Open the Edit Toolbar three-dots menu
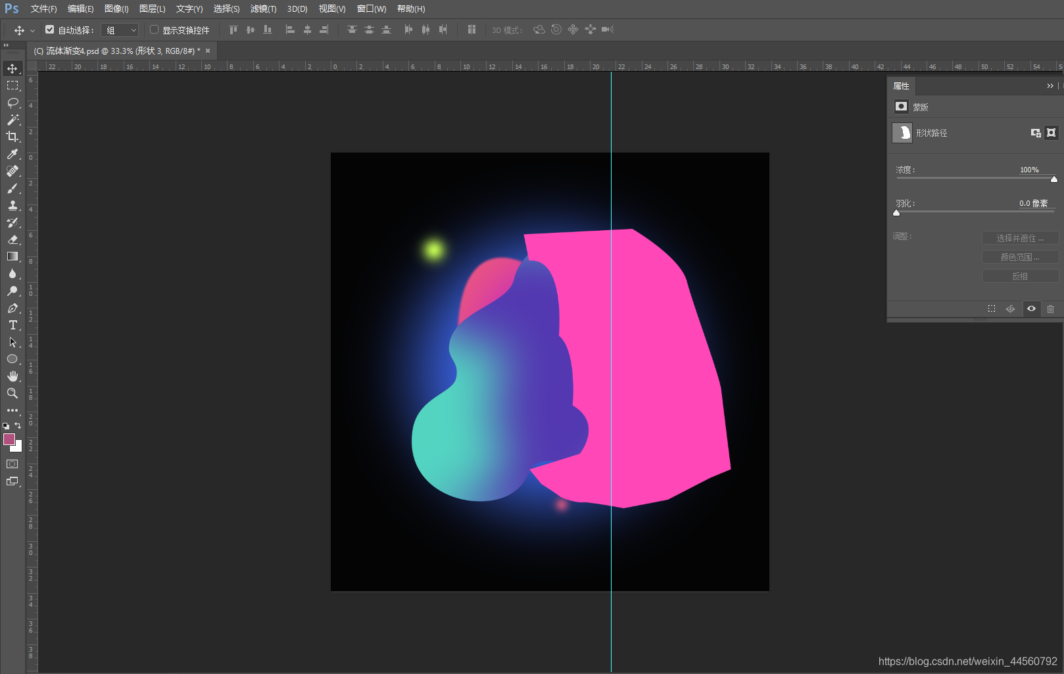The image size is (1064, 674). 12,410
